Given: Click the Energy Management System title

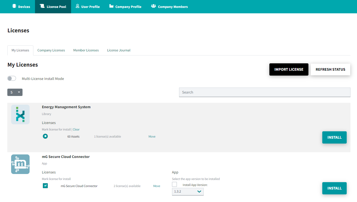Looking at the screenshot, I should [66, 107].
